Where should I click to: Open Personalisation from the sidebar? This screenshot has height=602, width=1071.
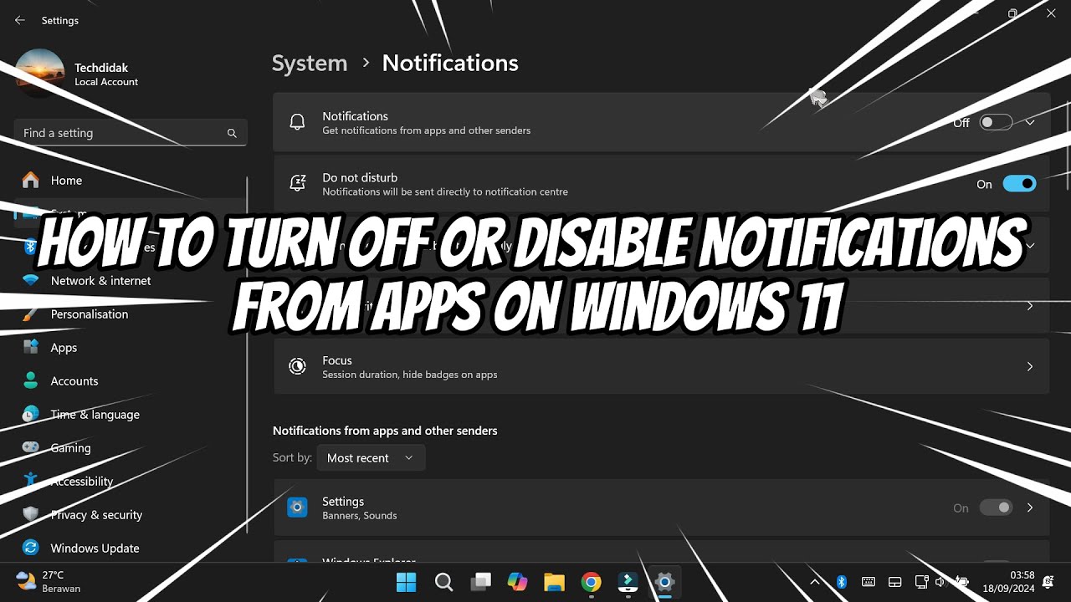point(90,314)
